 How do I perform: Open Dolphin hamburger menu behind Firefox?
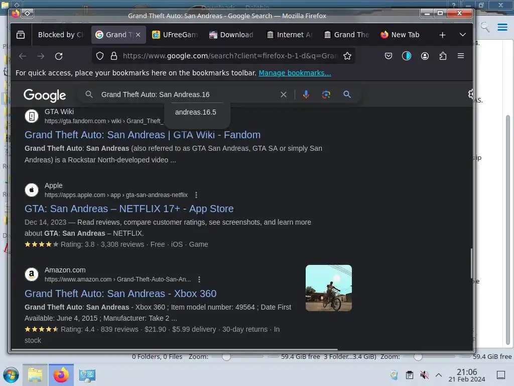tap(502, 27)
